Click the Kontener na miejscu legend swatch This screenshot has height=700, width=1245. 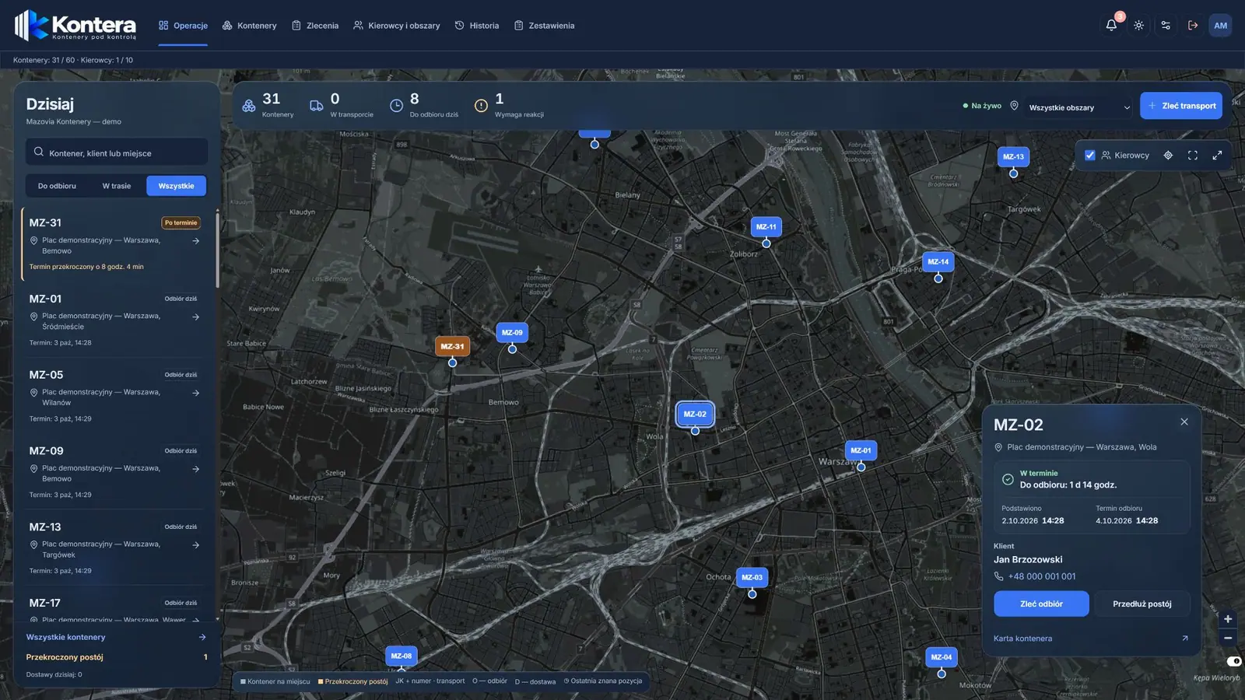click(x=243, y=681)
